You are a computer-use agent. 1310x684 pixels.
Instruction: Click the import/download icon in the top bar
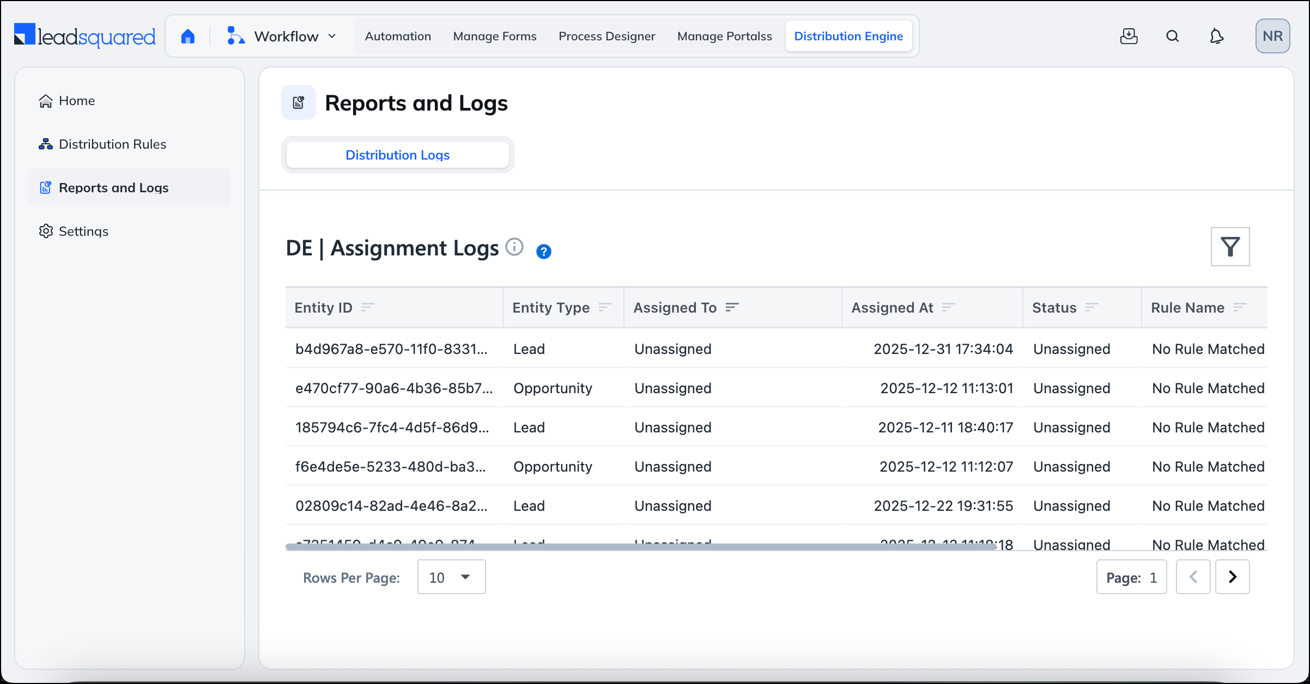(1129, 36)
